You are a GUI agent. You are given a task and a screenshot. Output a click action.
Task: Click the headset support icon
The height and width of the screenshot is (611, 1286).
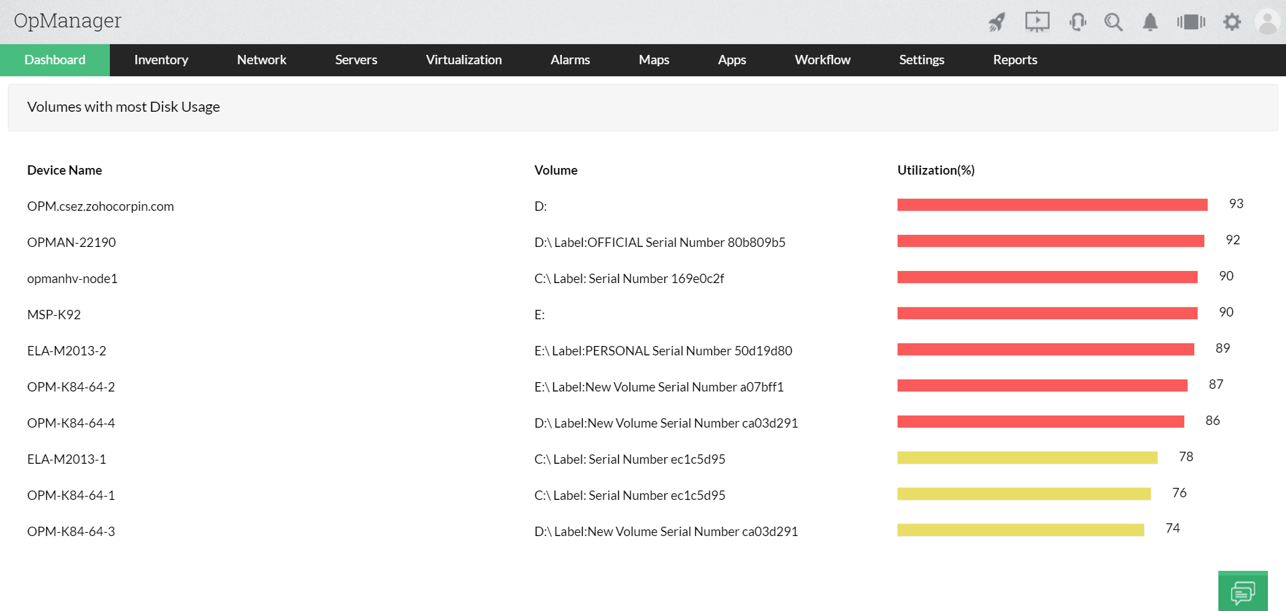[1078, 22]
